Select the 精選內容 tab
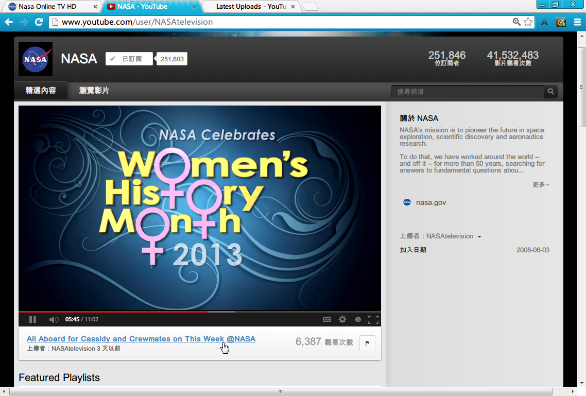Image resolution: width=586 pixels, height=396 pixels. click(x=41, y=91)
